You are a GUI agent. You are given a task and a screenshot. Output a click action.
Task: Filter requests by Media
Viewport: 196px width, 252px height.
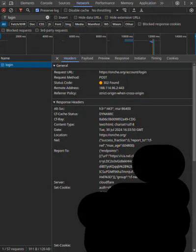(79, 24)
